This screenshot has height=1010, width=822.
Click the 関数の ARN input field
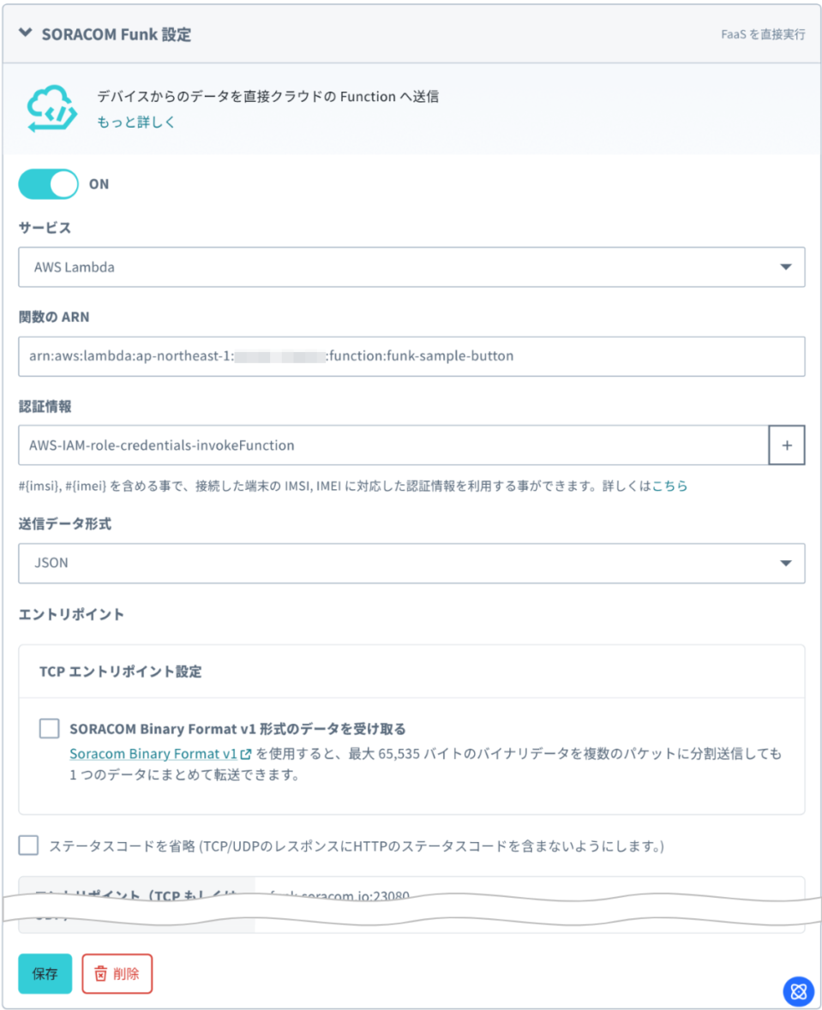click(411, 356)
